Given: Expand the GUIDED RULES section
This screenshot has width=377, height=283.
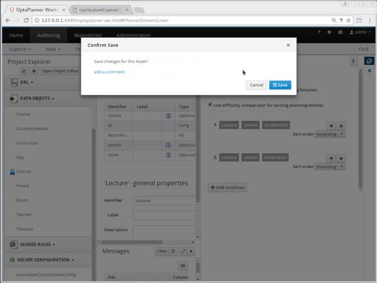Looking at the screenshot, I should (38, 244).
